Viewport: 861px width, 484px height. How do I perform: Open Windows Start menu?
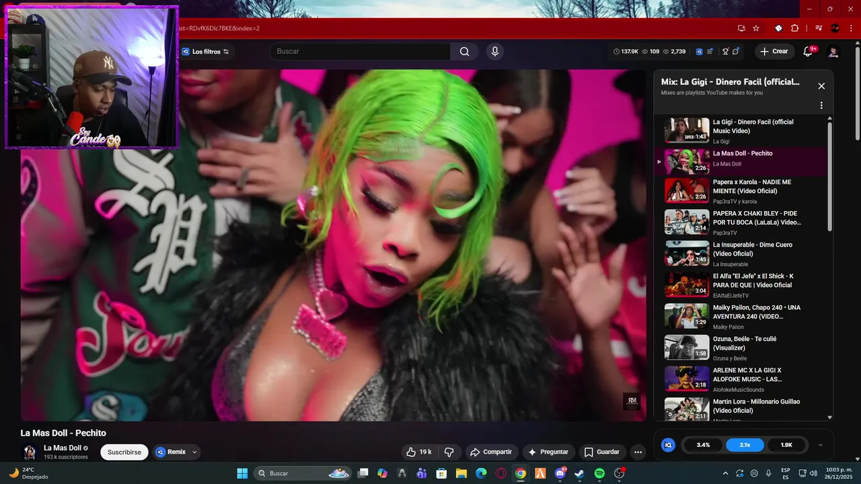pos(242,473)
